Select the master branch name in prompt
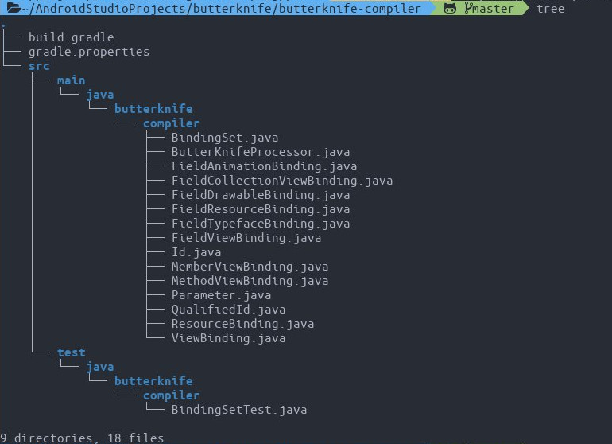The image size is (612, 444). click(493, 9)
